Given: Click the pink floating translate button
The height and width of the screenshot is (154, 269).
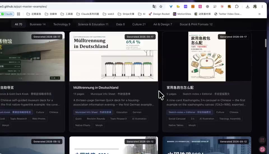Looking at the screenshot, I should (x=262, y=149).
